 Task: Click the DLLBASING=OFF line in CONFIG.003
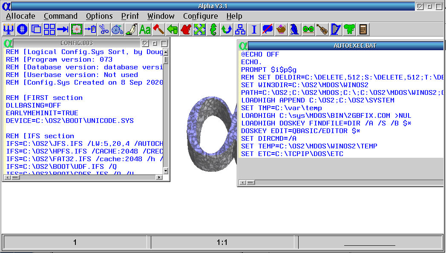pyautogui.click(x=34, y=105)
